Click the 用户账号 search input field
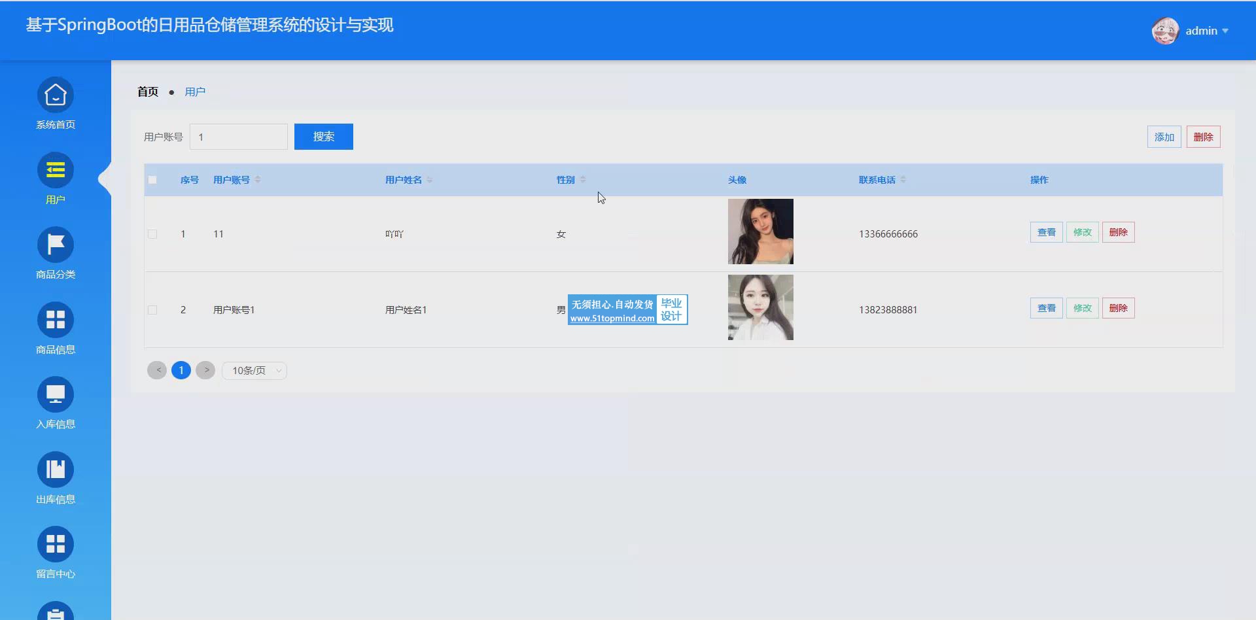Screen dimensions: 1256x620 pyautogui.click(x=239, y=137)
